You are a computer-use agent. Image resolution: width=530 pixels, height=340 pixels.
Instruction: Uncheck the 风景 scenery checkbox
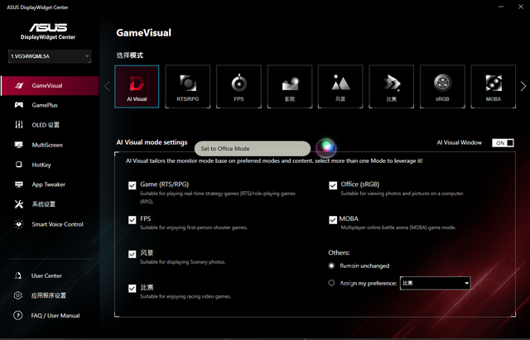pyautogui.click(x=132, y=254)
